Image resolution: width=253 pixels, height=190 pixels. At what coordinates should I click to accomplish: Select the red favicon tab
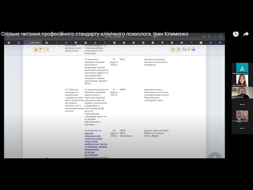162,43
